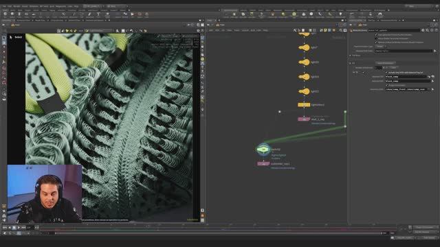Open the File menu

pos(4,6)
